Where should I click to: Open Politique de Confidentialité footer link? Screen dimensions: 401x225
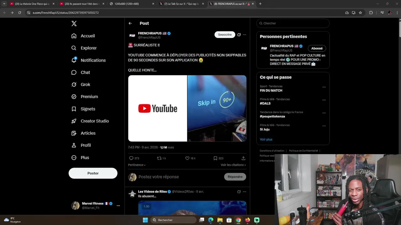point(303,151)
